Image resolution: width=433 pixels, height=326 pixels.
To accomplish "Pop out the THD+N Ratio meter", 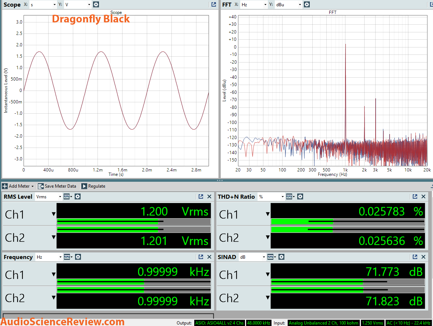I will 415,196.
